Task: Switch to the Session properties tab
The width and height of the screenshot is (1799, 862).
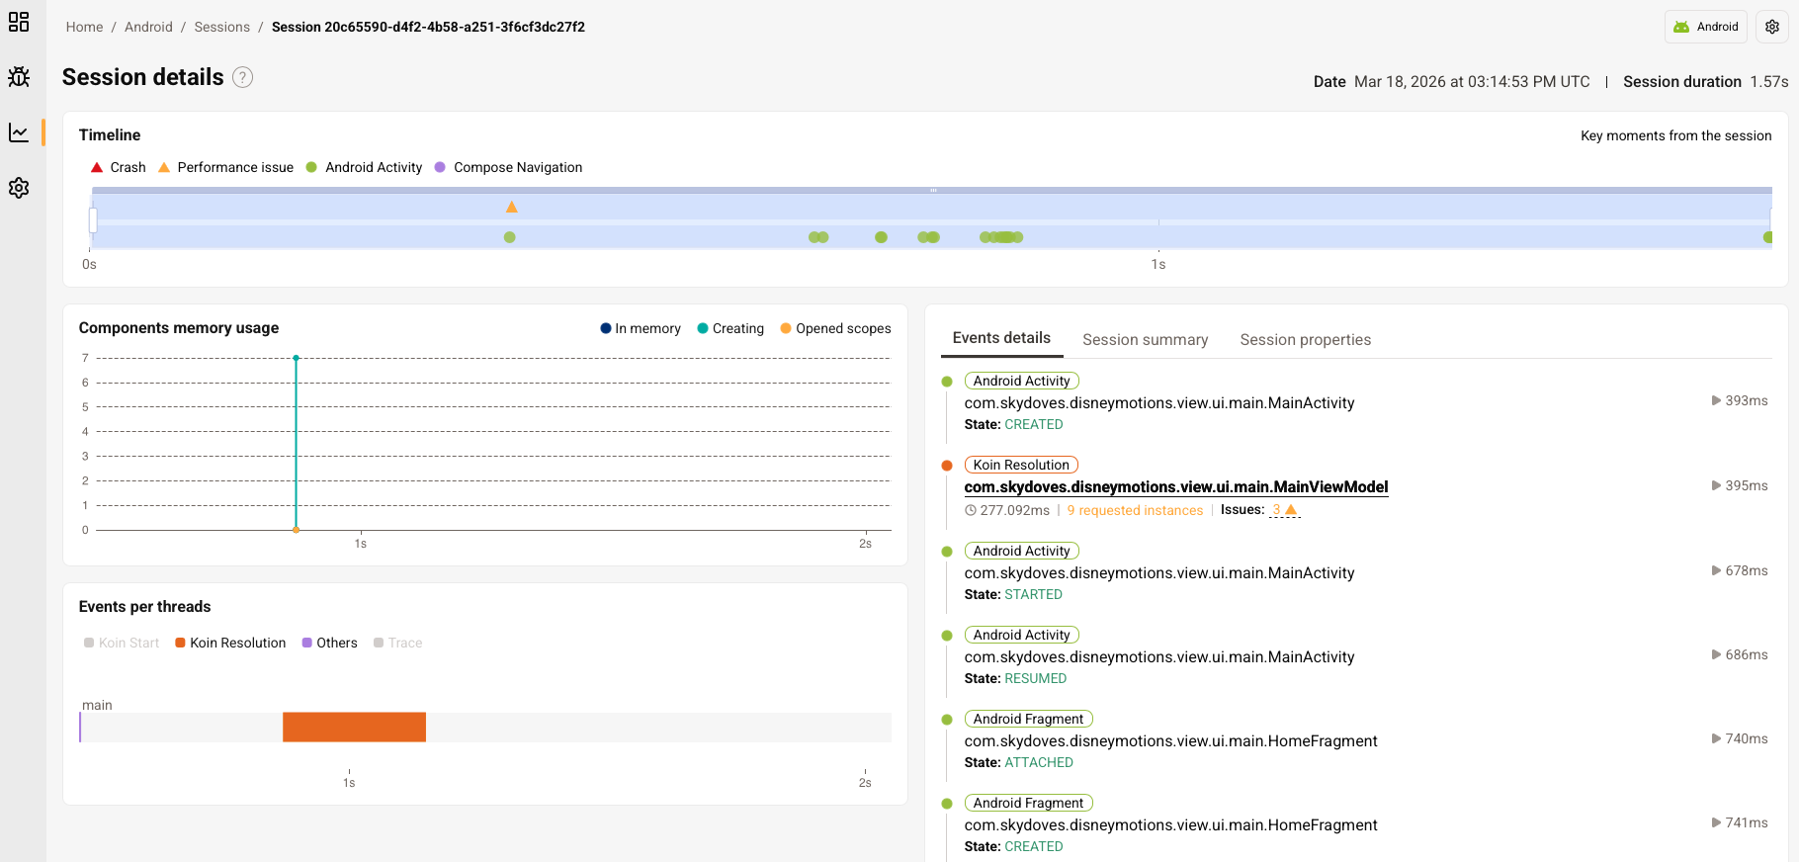Action: (x=1305, y=340)
